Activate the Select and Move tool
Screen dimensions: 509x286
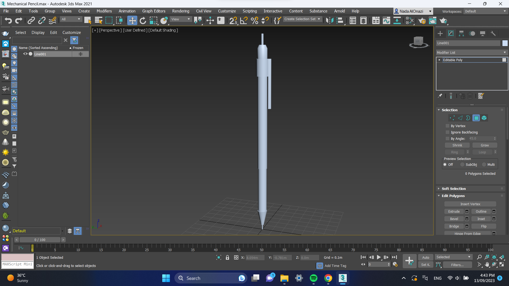132,20
